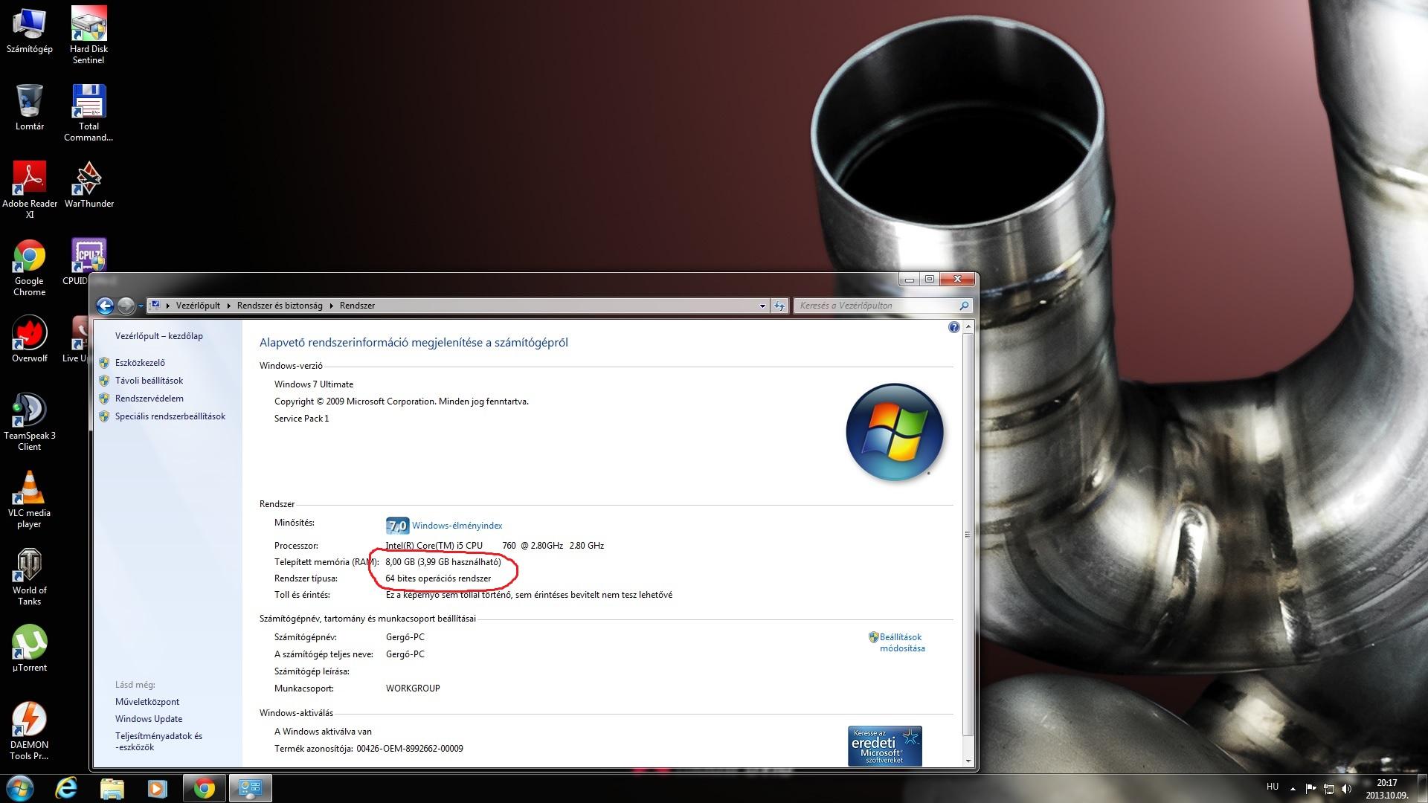Image resolution: width=1428 pixels, height=803 pixels.
Task: Open the volume speaker tray icon
Action: [x=1347, y=788]
